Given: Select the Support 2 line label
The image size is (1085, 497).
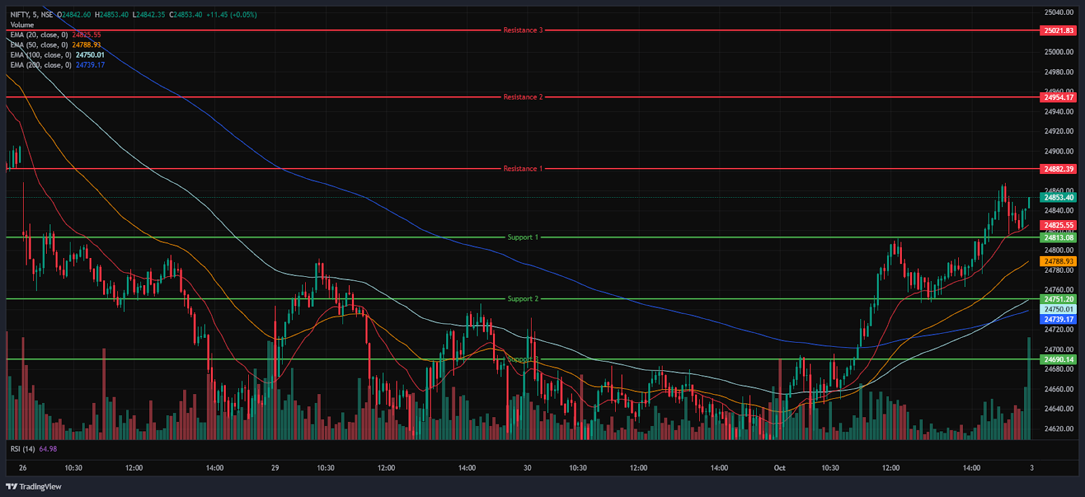Looking at the screenshot, I should pyautogui.click(x=523, y=299).
